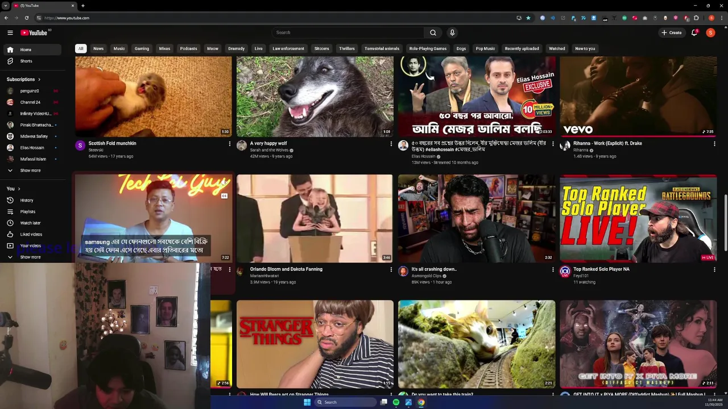Viewport: 728px width, 409px height.
Task: Open the Midwest Safety subscription
Action: [32, 136]
